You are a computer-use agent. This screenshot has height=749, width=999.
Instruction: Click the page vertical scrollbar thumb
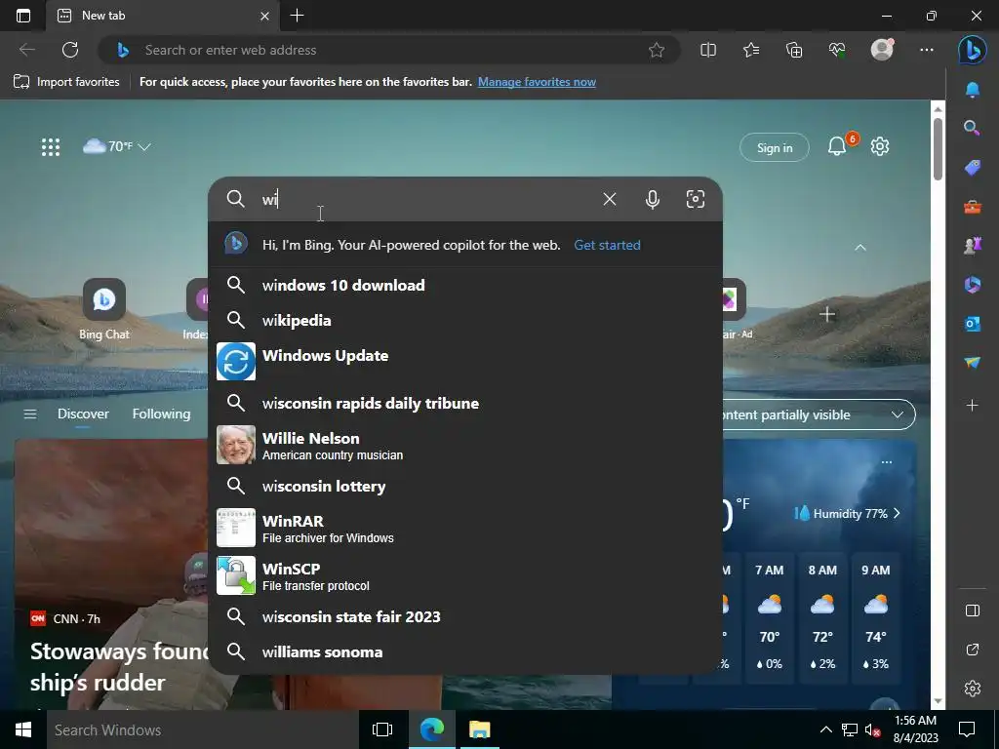(938, 149)
